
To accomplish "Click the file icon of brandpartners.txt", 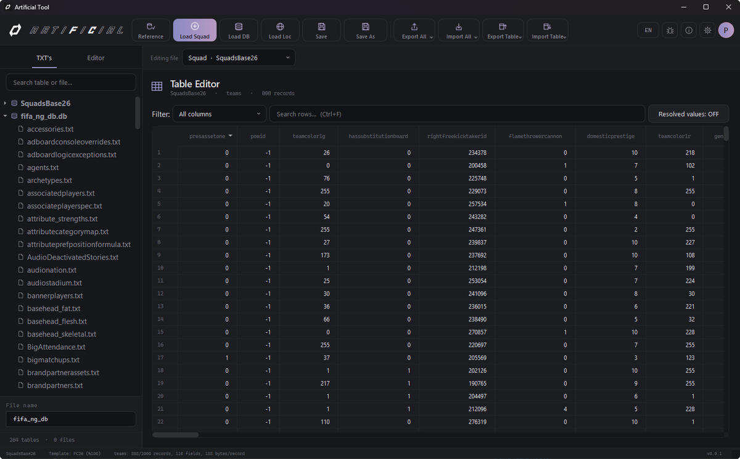I will (21, 386).
